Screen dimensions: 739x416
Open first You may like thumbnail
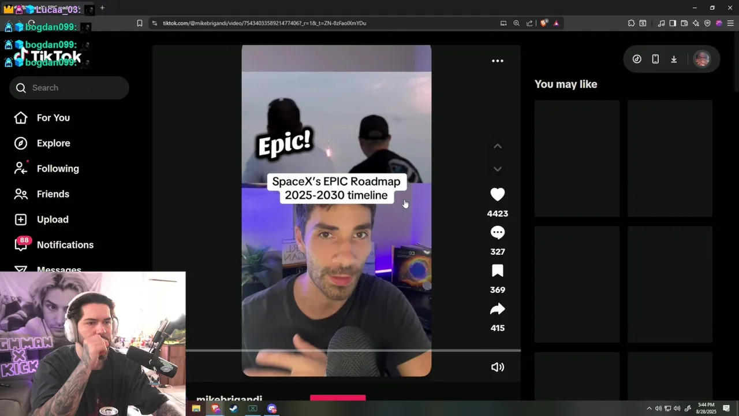click(577, 158)
